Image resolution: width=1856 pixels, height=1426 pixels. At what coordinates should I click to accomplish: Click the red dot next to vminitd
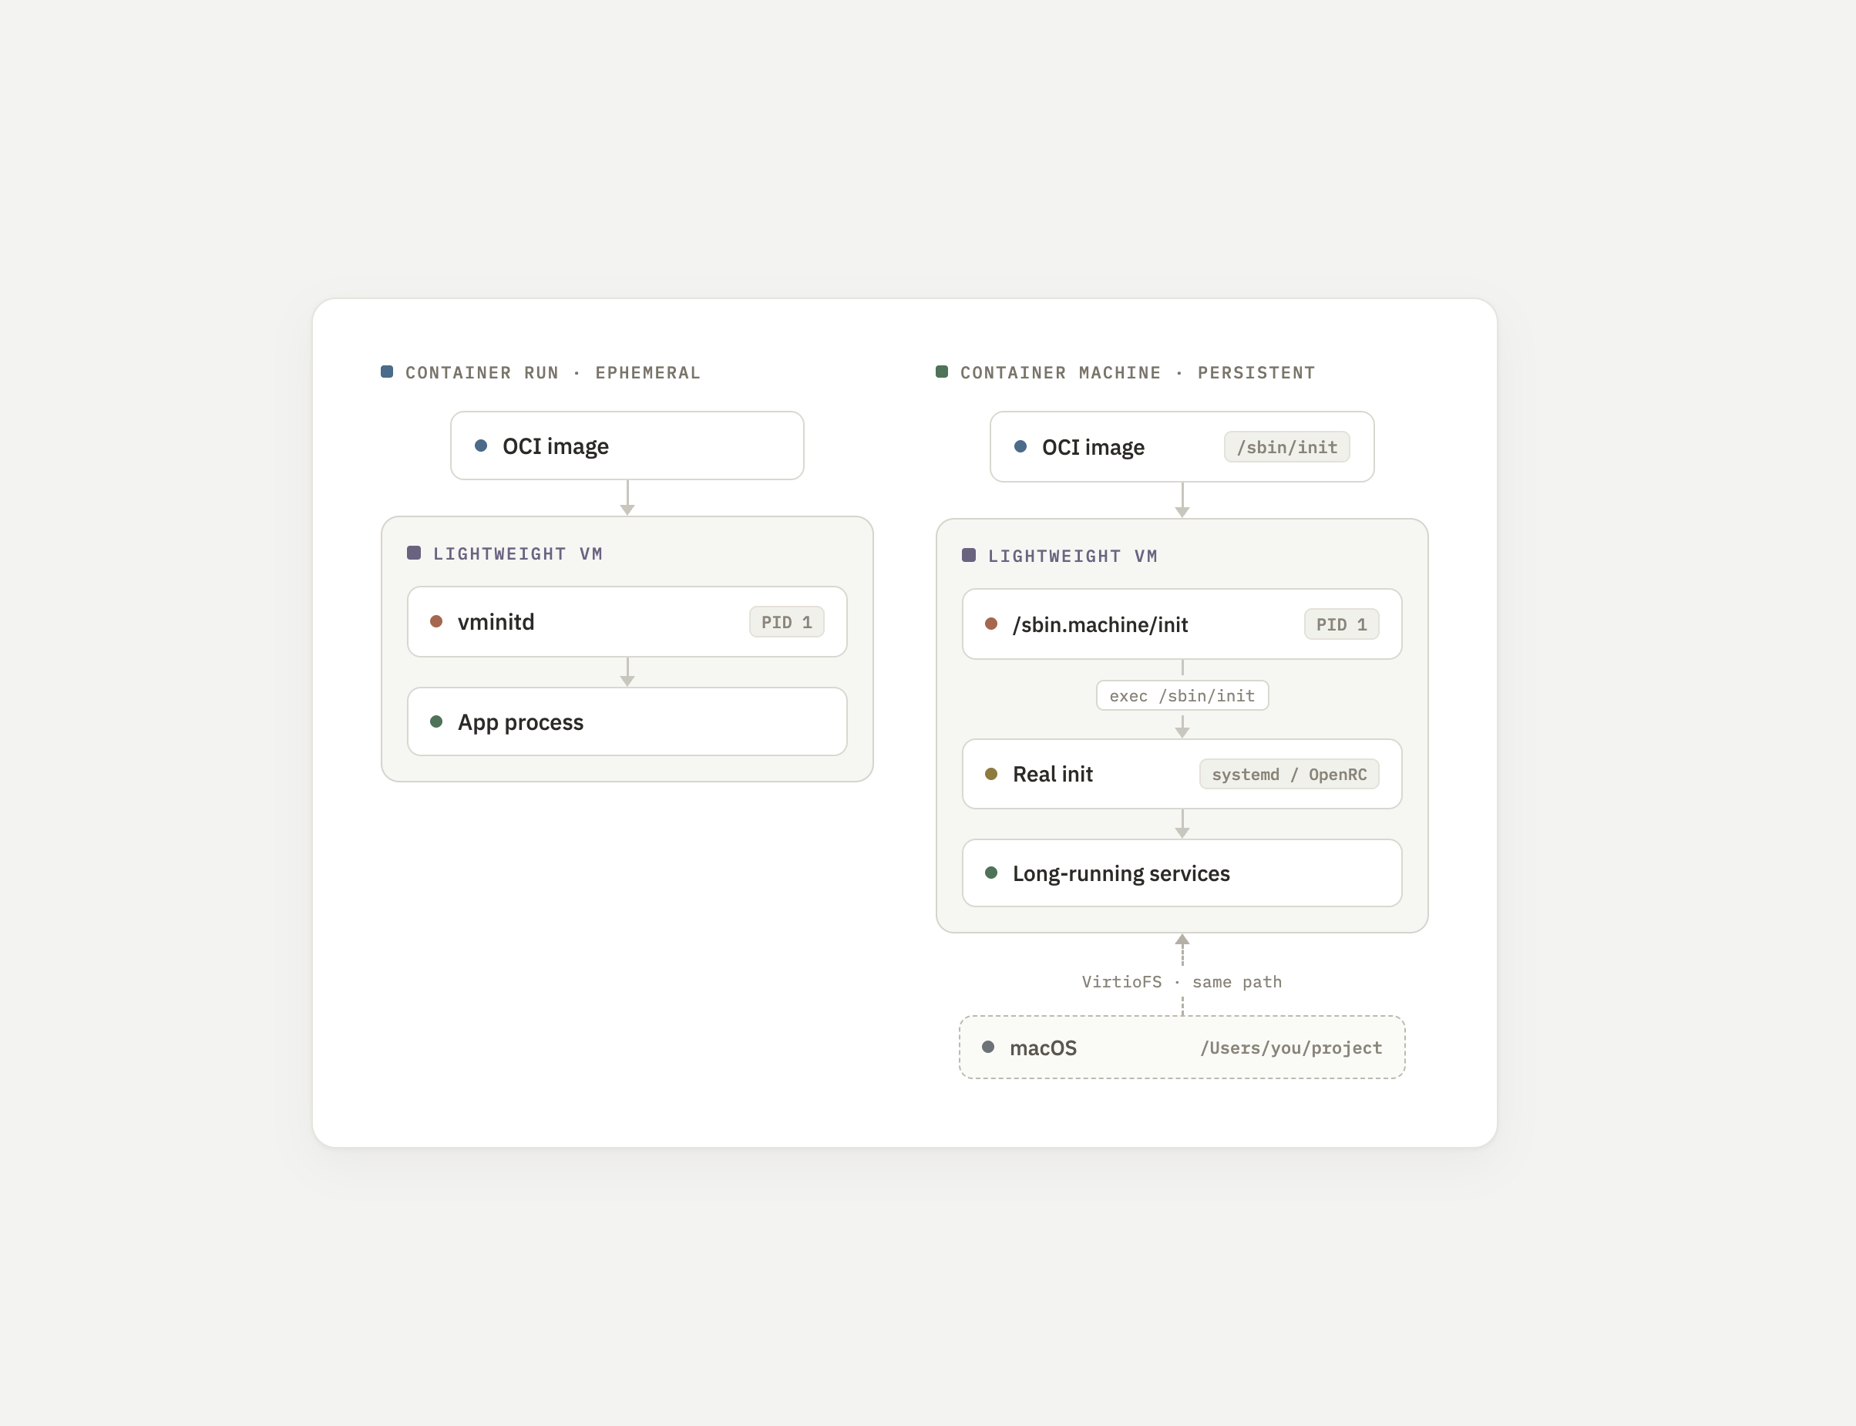pyautogui.click(x=436, y=621)
